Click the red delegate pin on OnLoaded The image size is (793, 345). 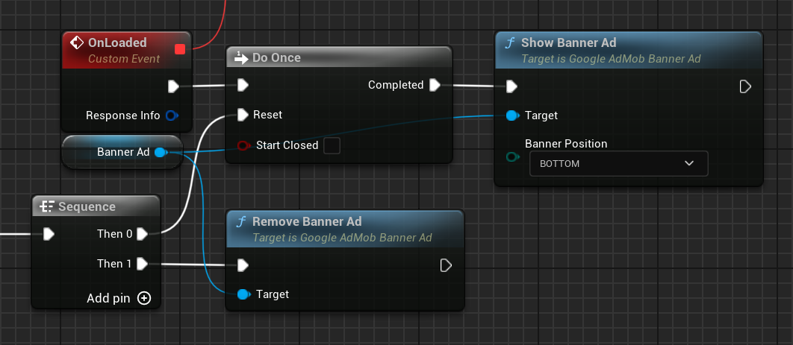[179, 49]
